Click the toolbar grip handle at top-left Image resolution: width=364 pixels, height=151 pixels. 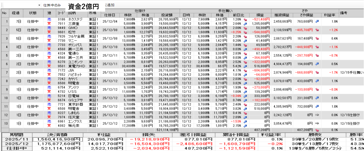[x=1, y=5]
